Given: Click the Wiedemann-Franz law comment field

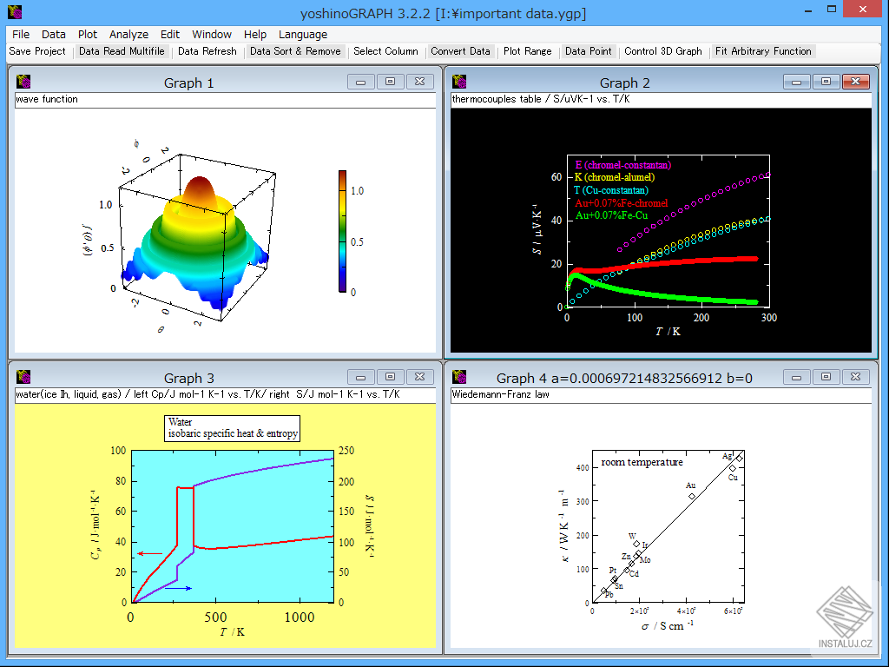Looking at the screenshot, I should [x=661, y=395].
